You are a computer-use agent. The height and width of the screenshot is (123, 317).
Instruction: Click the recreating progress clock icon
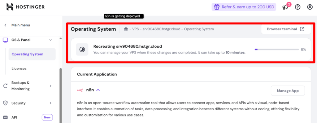pos(82,49)
